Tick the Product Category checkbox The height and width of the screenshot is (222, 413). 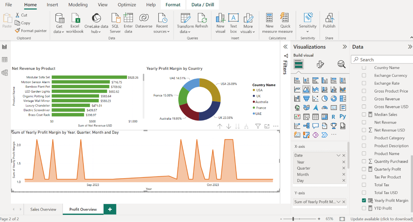coord(364,138)
